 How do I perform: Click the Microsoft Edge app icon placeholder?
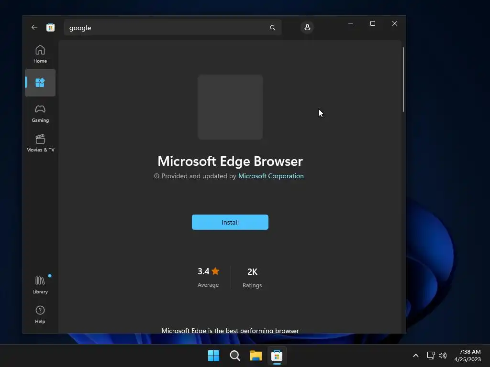230,107
